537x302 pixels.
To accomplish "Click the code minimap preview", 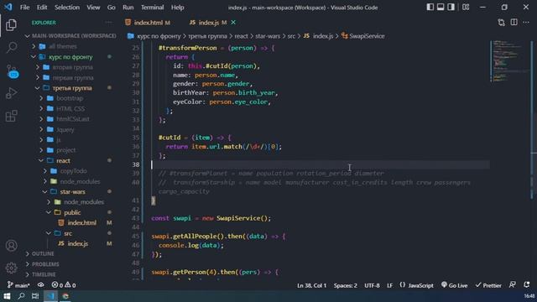I will click(509, 61).
